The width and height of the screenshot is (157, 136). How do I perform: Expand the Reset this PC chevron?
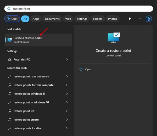point(67,60)
